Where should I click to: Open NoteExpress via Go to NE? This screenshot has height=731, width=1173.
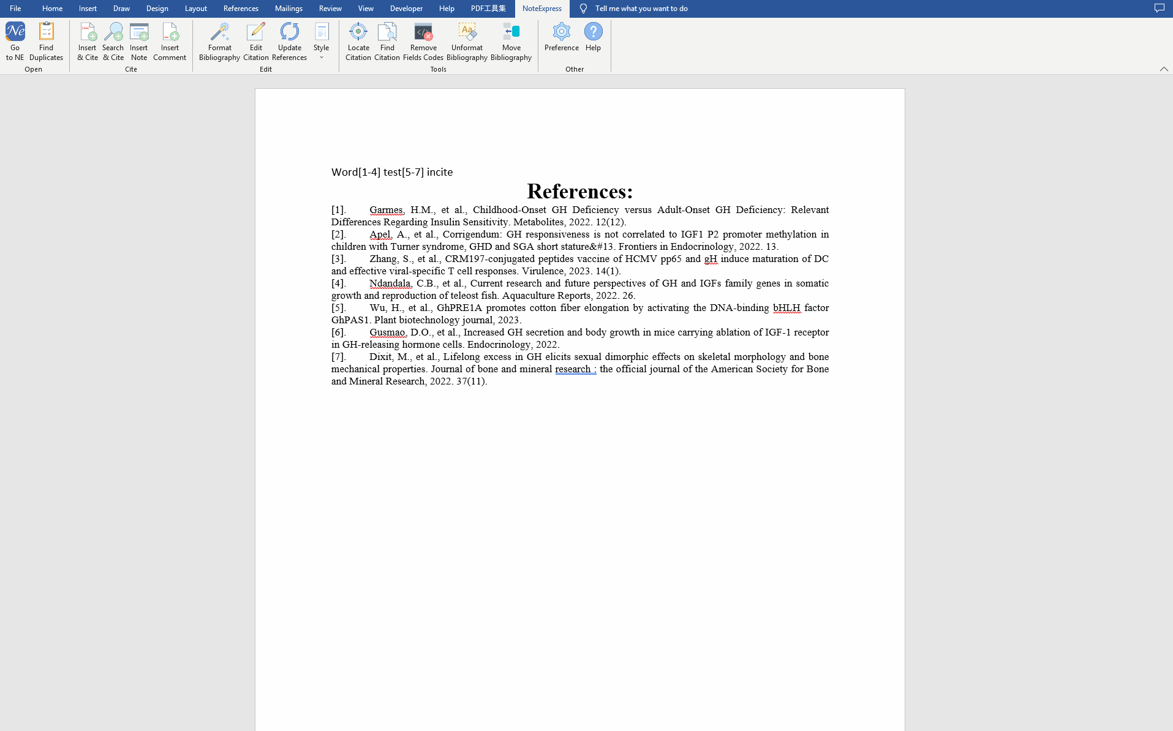click(15, 41)
